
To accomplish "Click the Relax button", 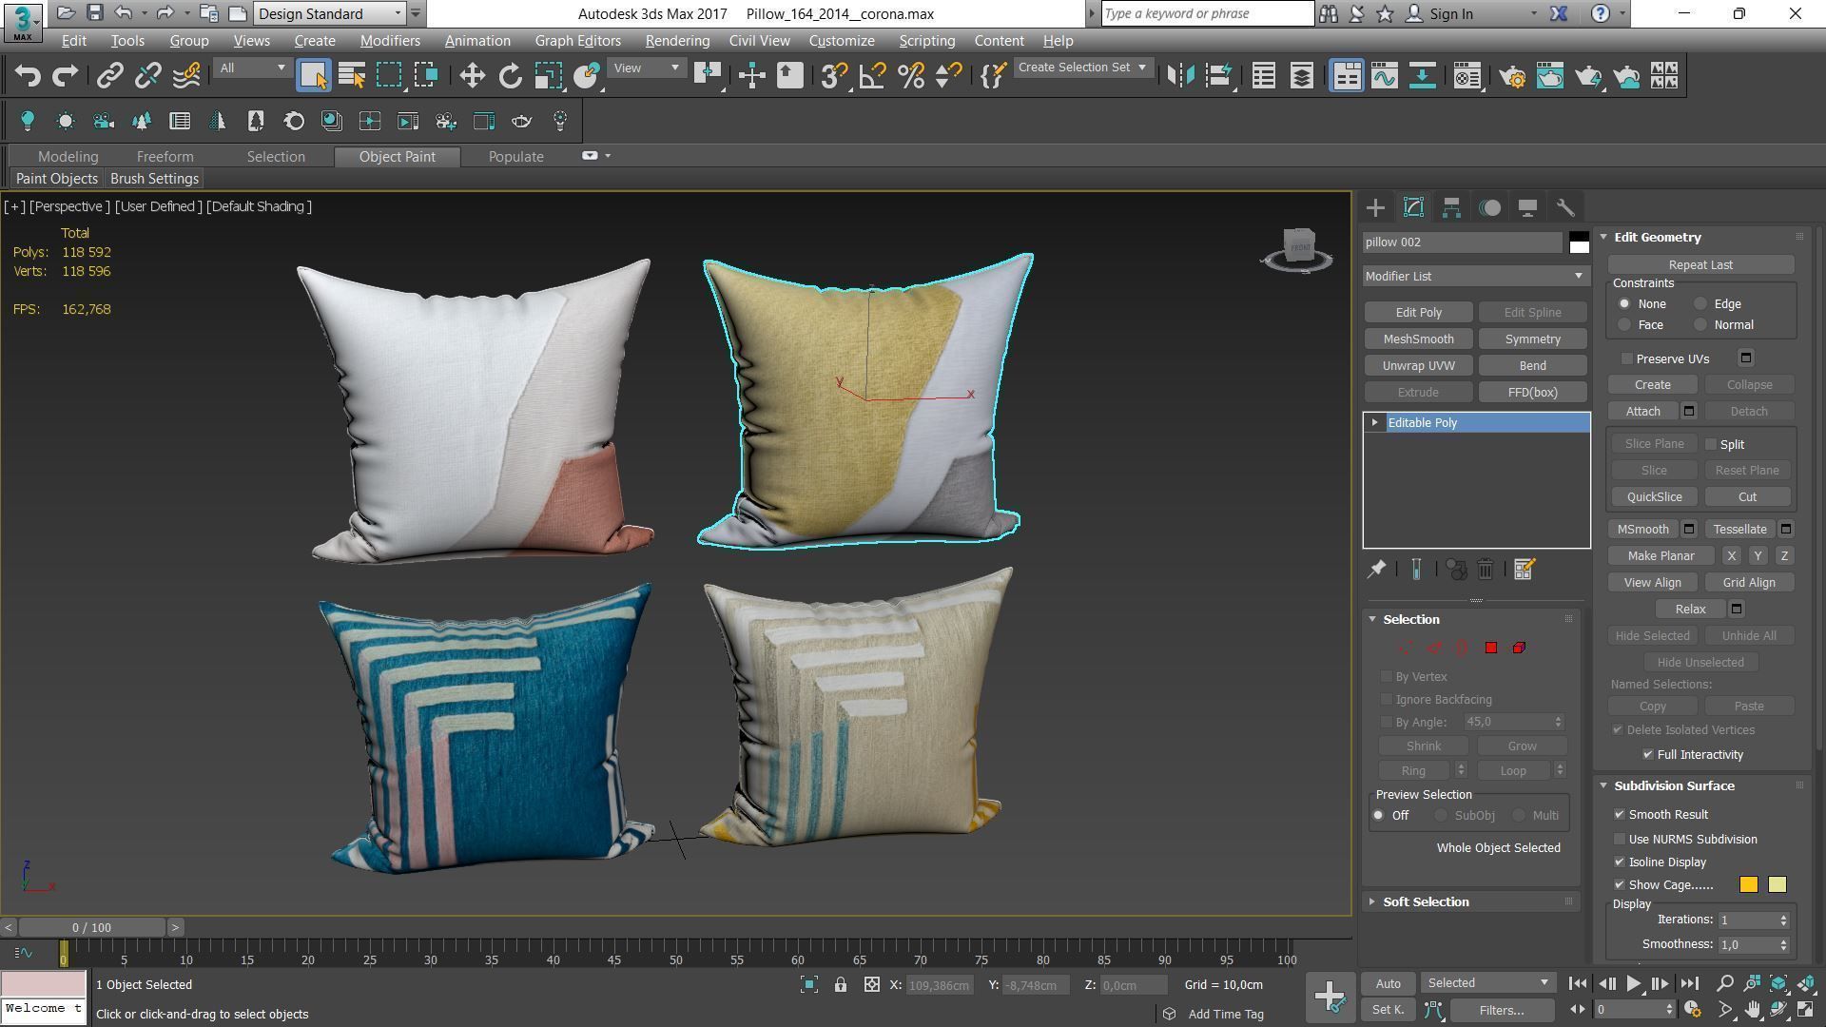I will (x=1690, y=610).
